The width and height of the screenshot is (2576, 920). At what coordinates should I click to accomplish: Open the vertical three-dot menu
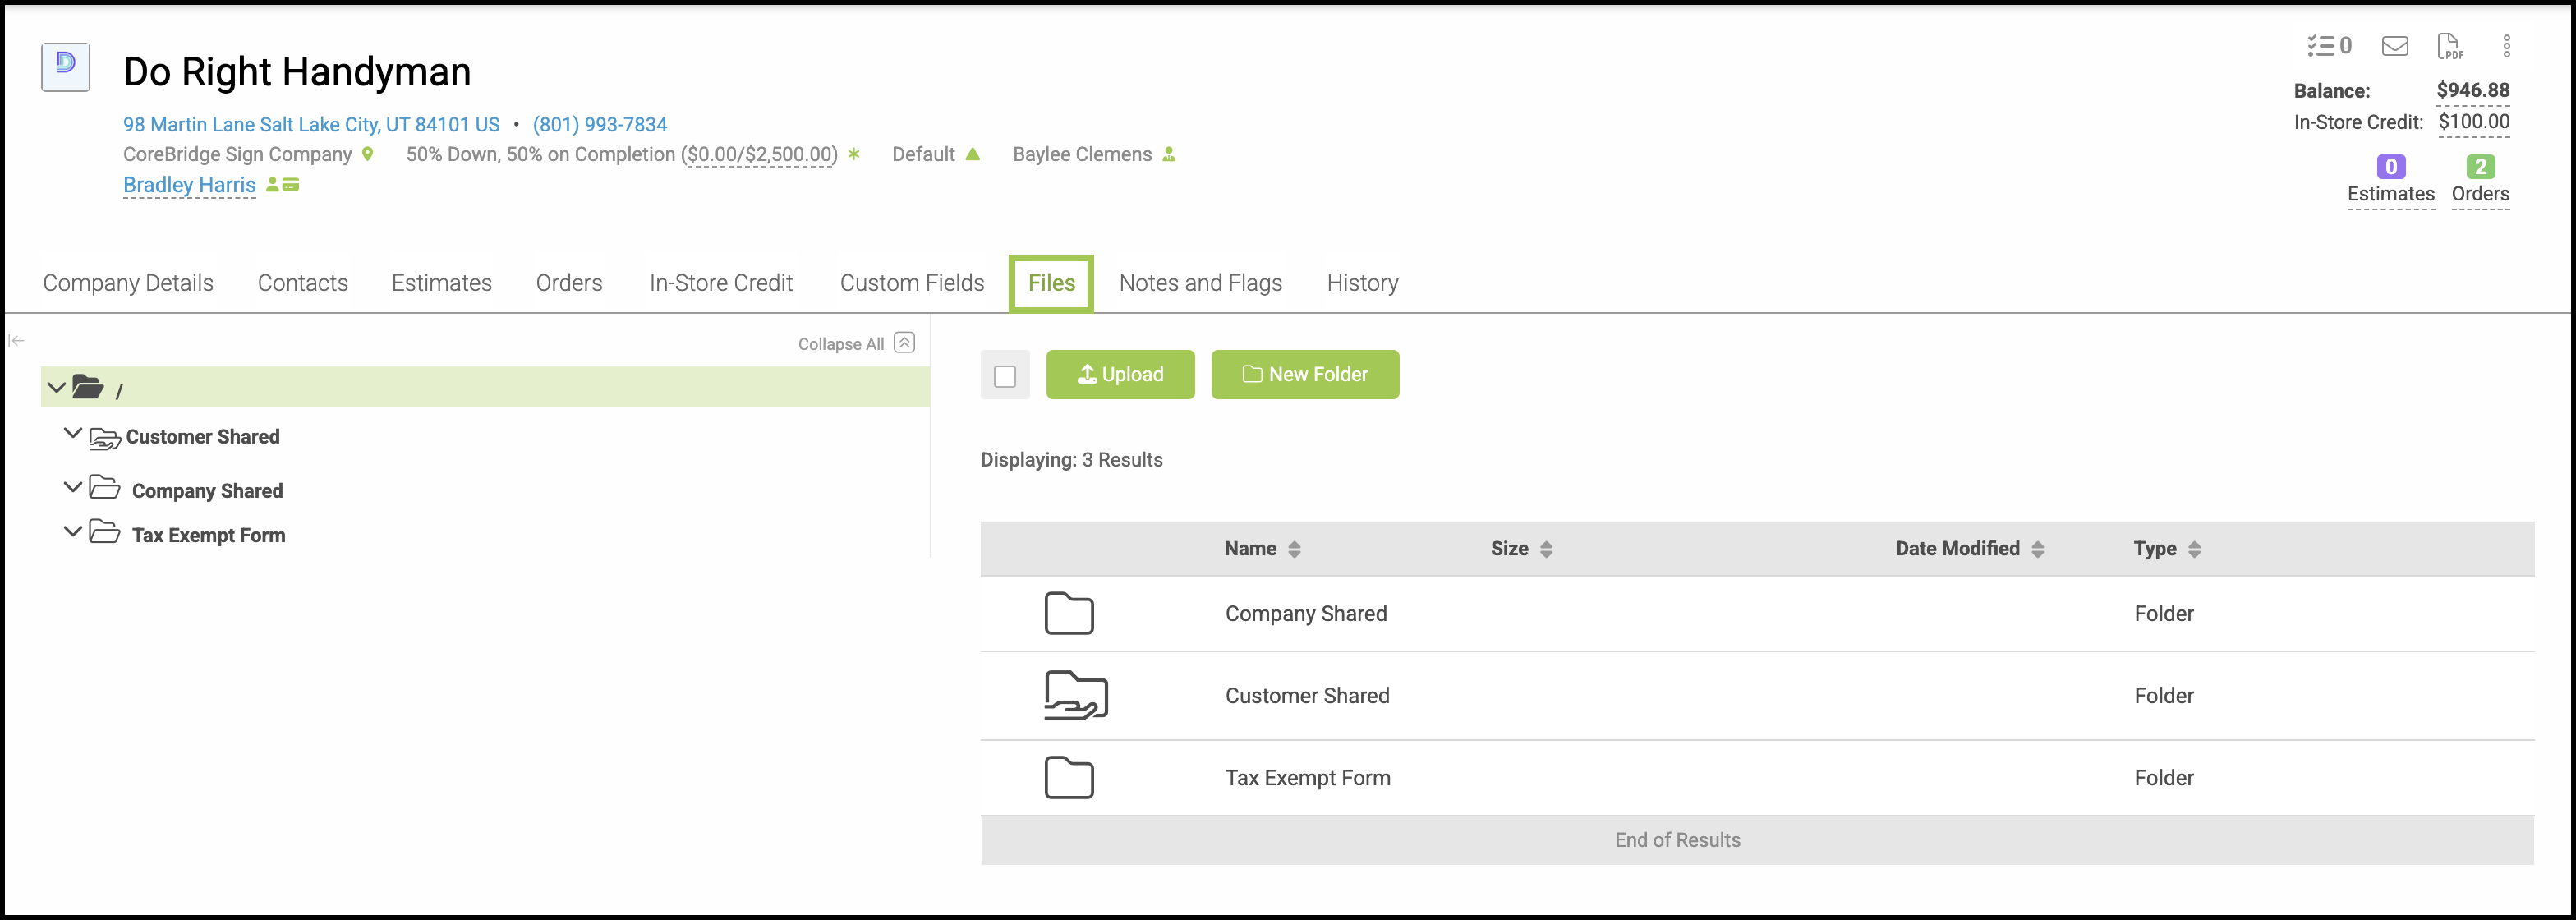point(2506,46)
